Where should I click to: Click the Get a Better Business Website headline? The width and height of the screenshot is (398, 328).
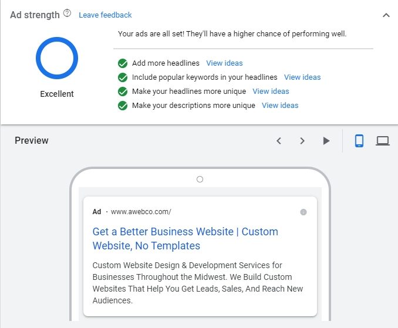tap(185, 238)
